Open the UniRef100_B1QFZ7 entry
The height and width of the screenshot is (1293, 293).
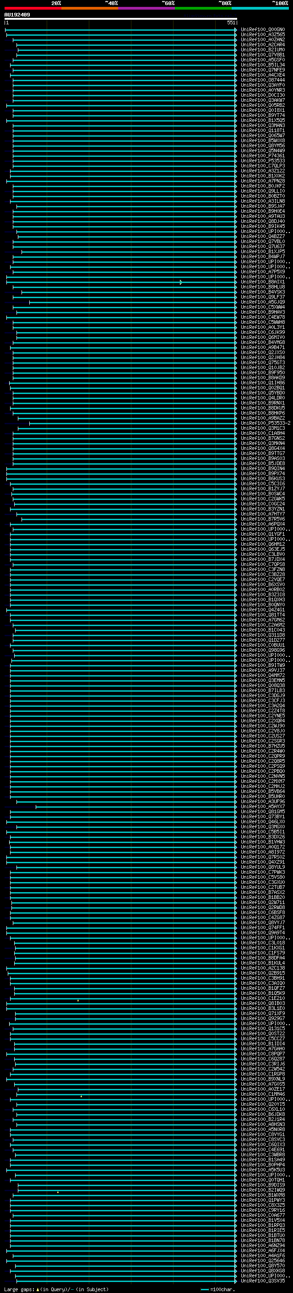(x=263, y=988)
